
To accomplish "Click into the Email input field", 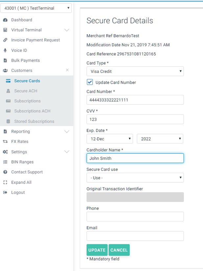I will tap(135, 236).
